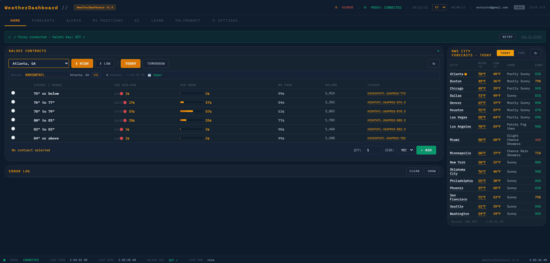The height and width of the screenshot is (263, 550).
Task: Click the green proxy status dot in footer
Action: 4,260
